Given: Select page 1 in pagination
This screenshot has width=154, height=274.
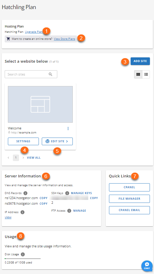Looking at the screenshot, I should [x=16, y=157].
